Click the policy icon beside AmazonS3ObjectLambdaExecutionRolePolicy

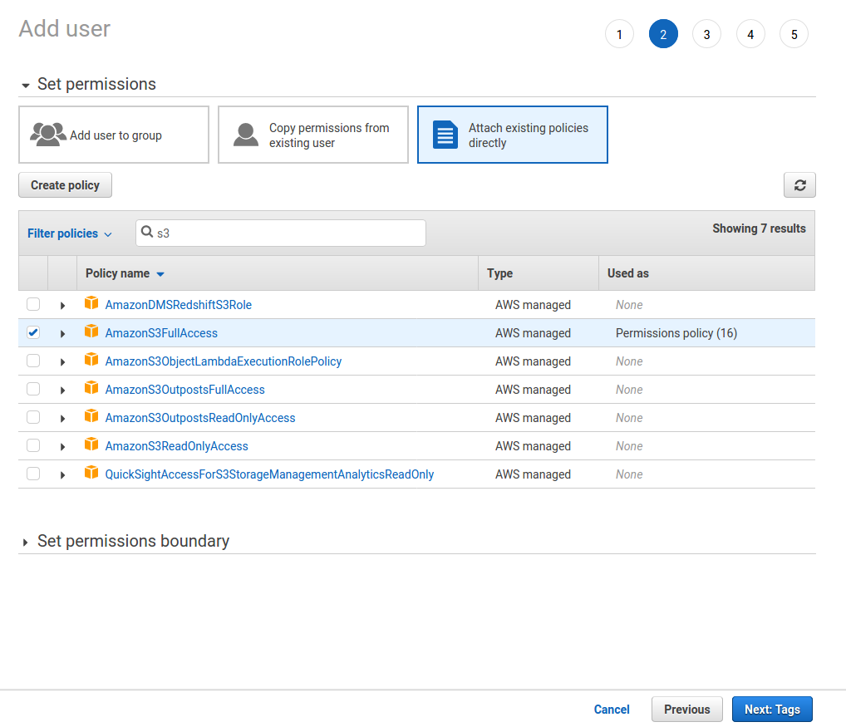[x=91, y=360]
